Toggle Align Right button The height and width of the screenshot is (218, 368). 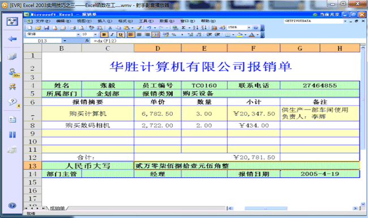tap(147, 34)
